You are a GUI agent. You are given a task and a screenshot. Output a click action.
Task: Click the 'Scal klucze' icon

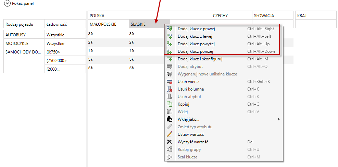tap(170, 157)
